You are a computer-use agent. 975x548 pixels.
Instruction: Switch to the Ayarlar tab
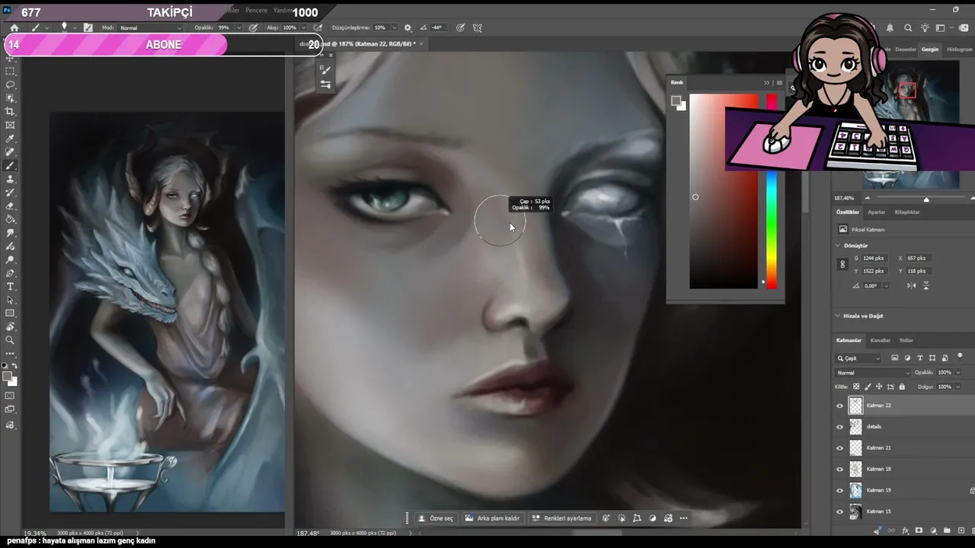[x=877, y=212]
